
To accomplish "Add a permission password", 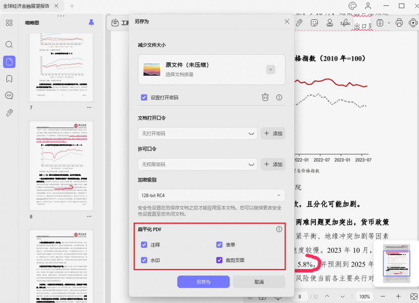I will point(273,165).
